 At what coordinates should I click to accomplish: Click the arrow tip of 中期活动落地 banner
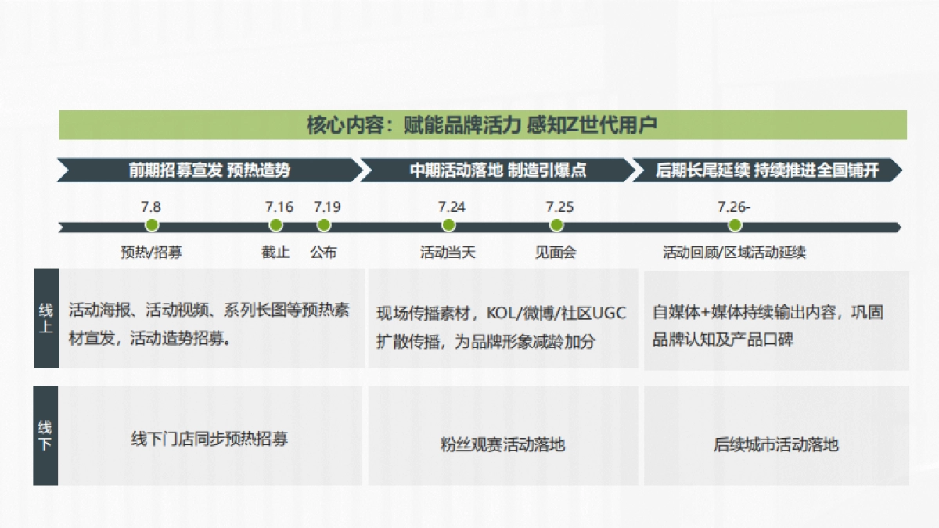coord(635,168)
